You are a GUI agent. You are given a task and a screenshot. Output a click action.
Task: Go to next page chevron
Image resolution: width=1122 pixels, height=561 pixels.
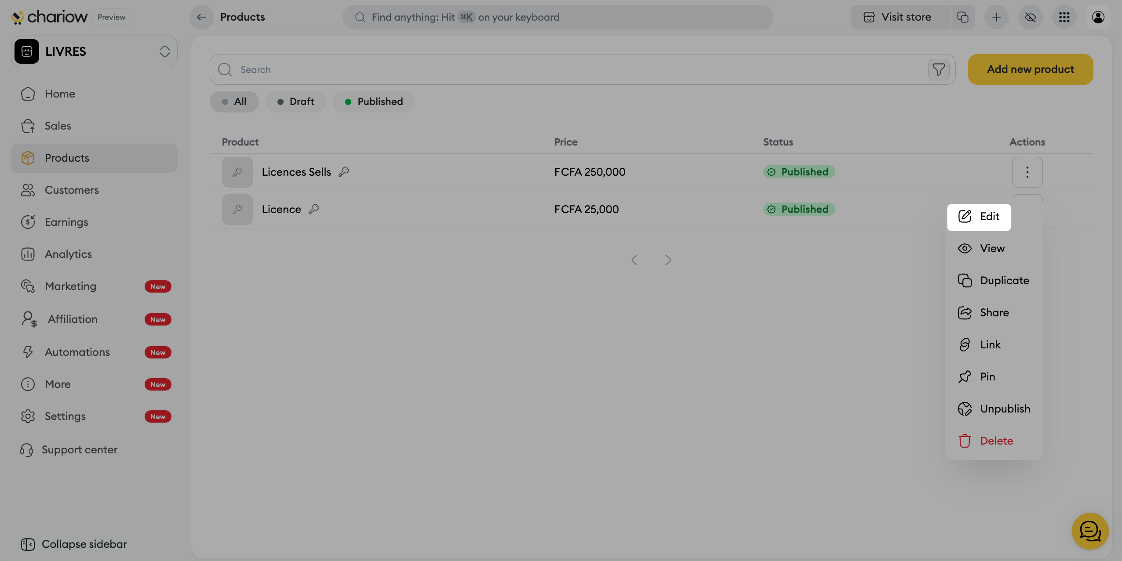pyautogui.click(x=668, y=260)
